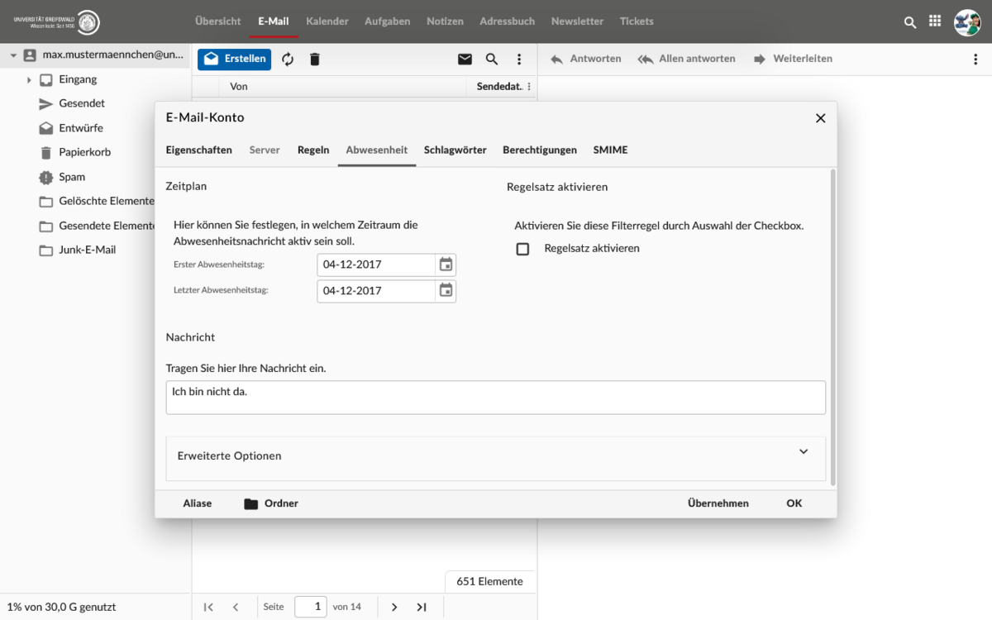Image resolution: width=992 pixels, height=620 pixels.
Task: Click the refresh mail icon
Action: click(x=288, y=60)
